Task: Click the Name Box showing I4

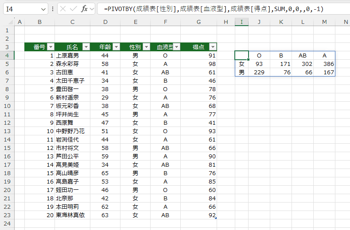Action: [x=22, y=9]
